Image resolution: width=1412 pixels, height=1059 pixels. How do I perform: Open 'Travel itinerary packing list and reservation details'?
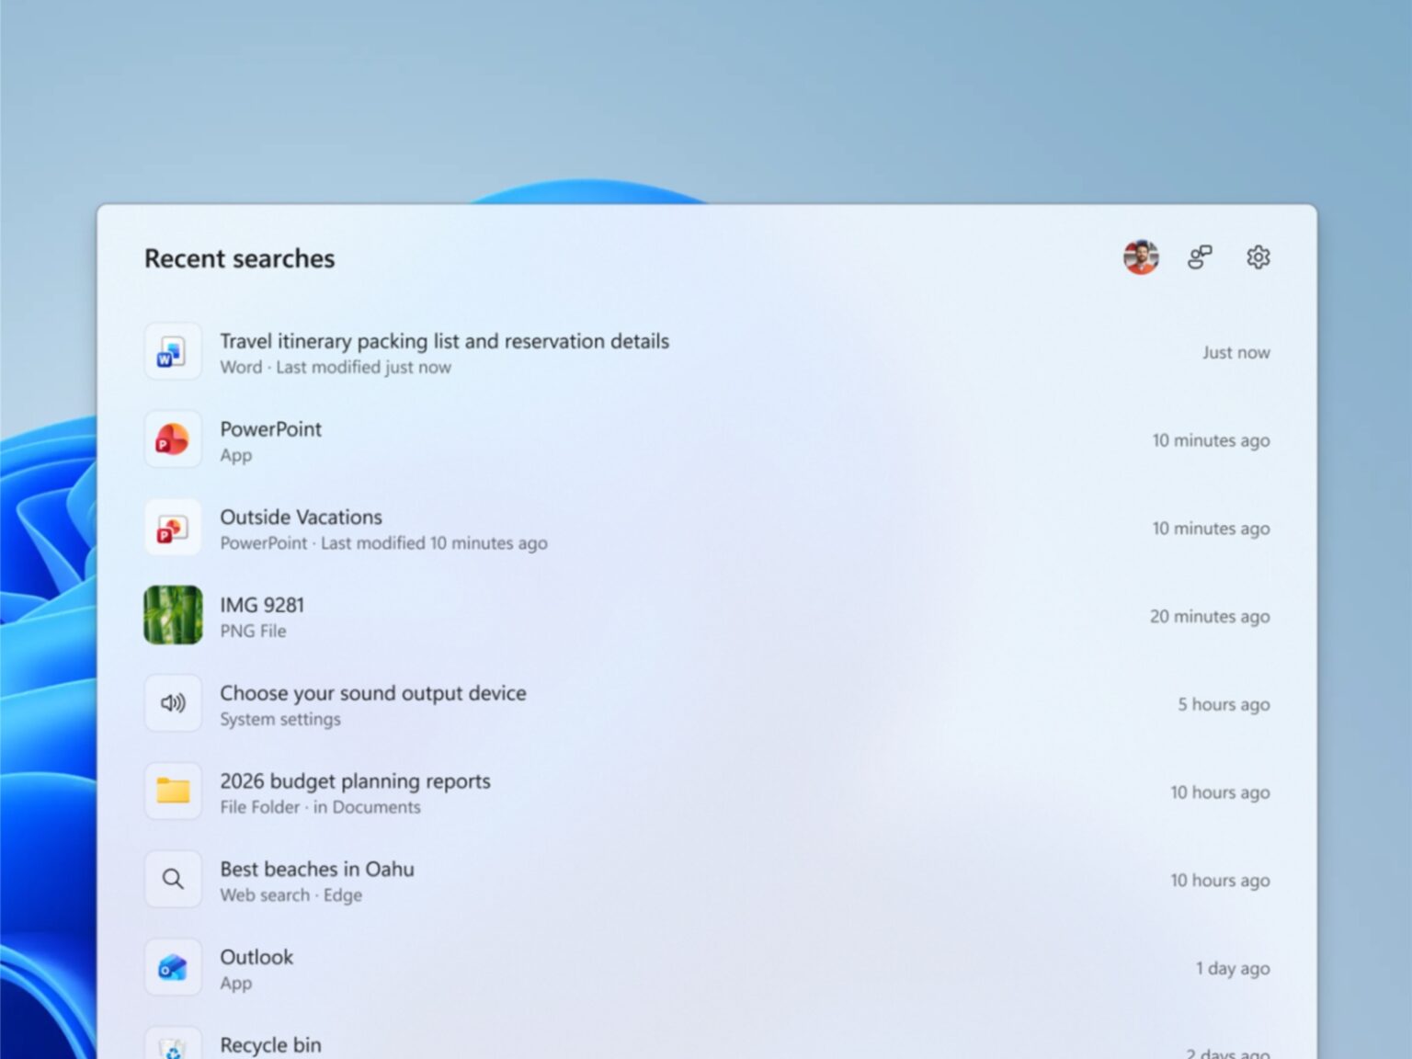[444, 341]
